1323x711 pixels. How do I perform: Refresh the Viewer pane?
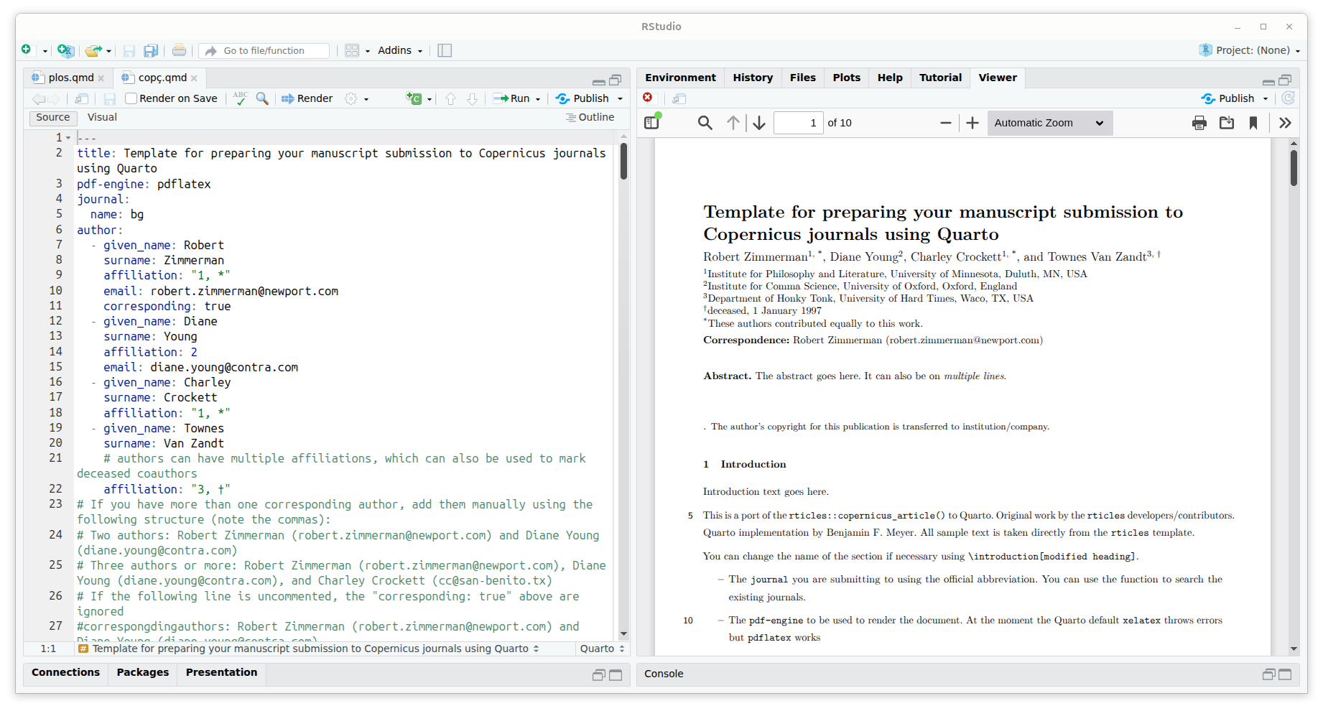coord(1288,98)
